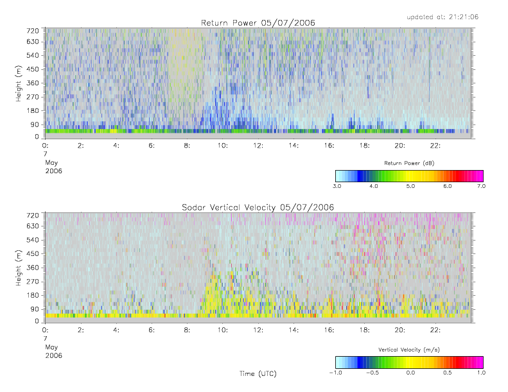Image resolution: width=508 pixels, height=392 pixels.
Task: Click the Time (UTC) axis label
Action: 258,374
